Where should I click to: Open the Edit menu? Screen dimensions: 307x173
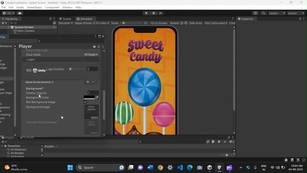click(11, 8)
